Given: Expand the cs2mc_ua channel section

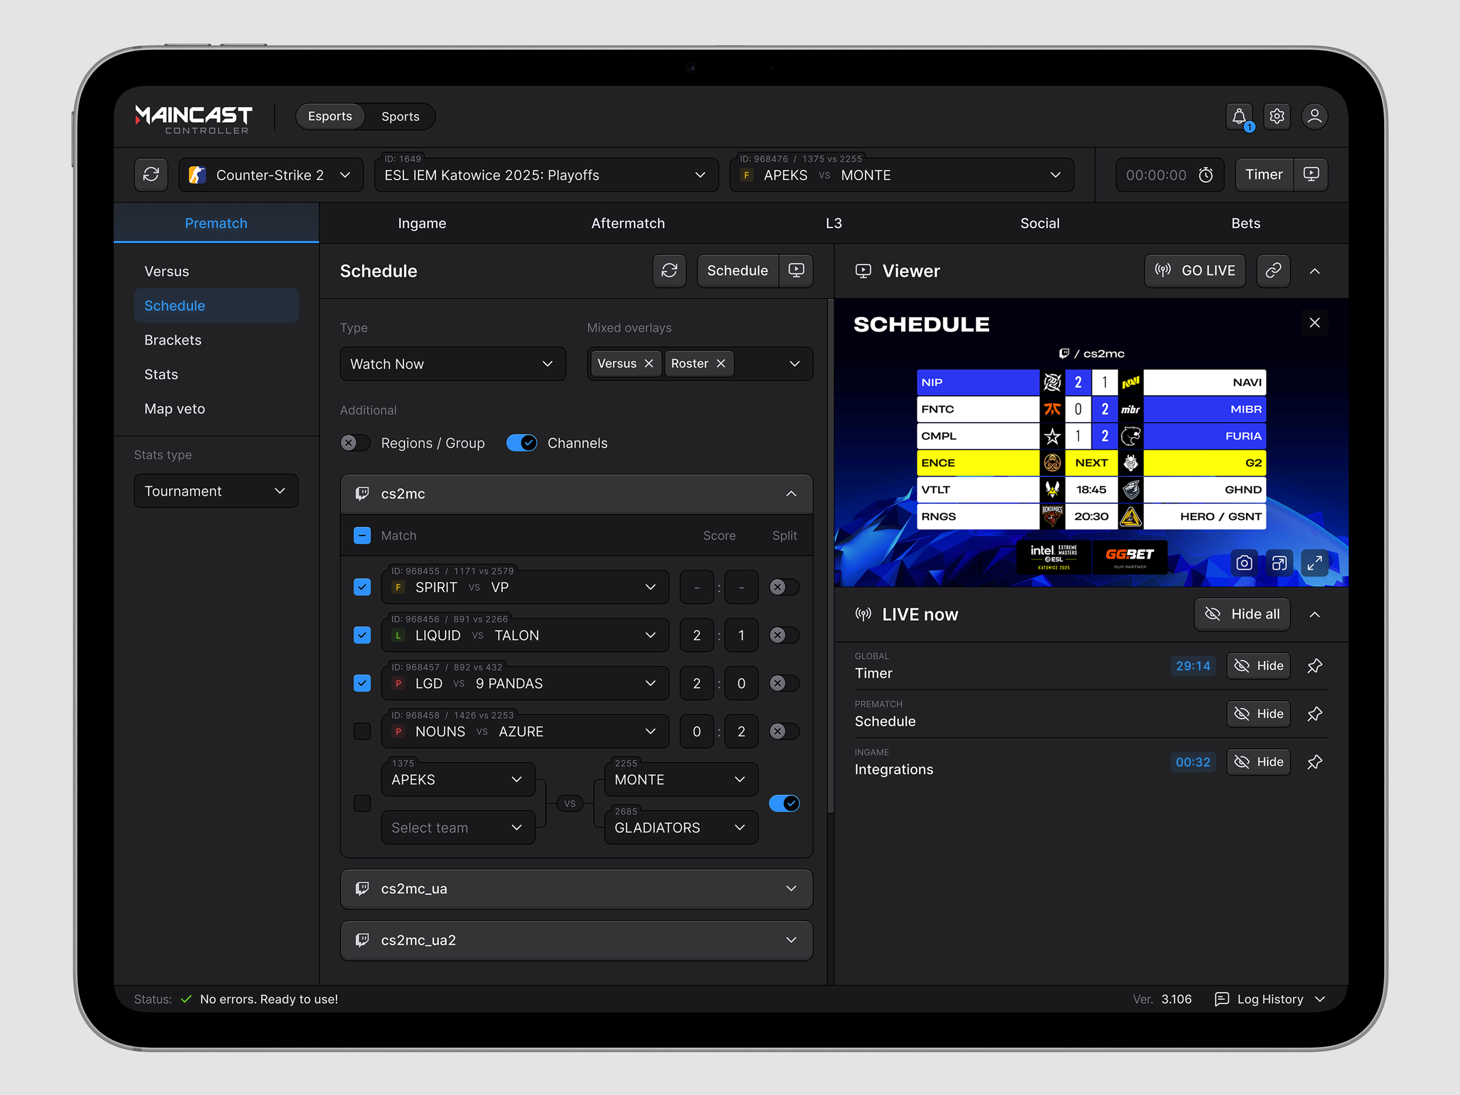Looking at the screenshot, I should click(x=791, y=888).
